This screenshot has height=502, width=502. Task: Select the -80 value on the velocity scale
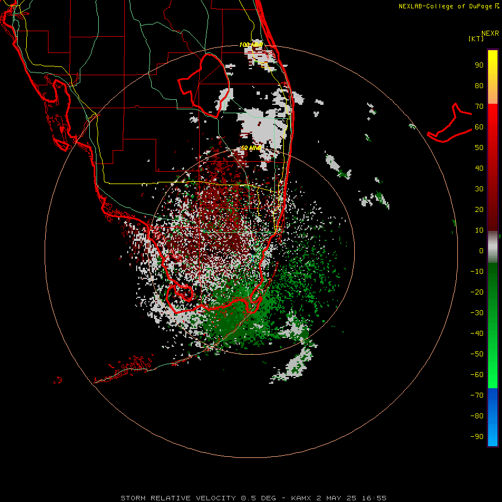[477, 416]
